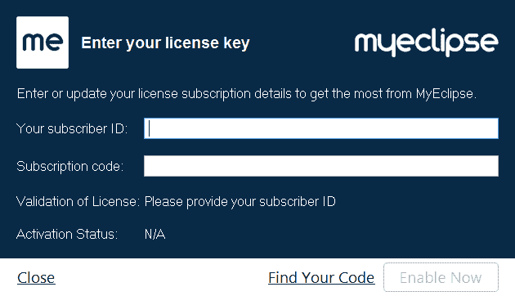The width and height of the screenshot is (515, 296).
Task: Click the sentence starting 'Enter or update your license'
Action: (247, 94)
